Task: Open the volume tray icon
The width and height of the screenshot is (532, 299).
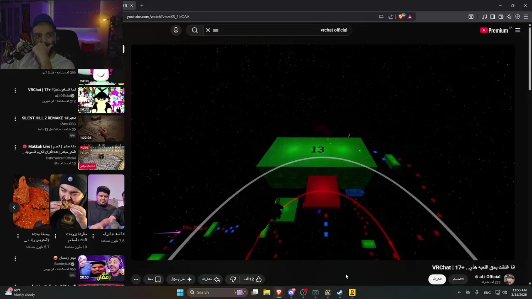Action: tap(505, 292)
